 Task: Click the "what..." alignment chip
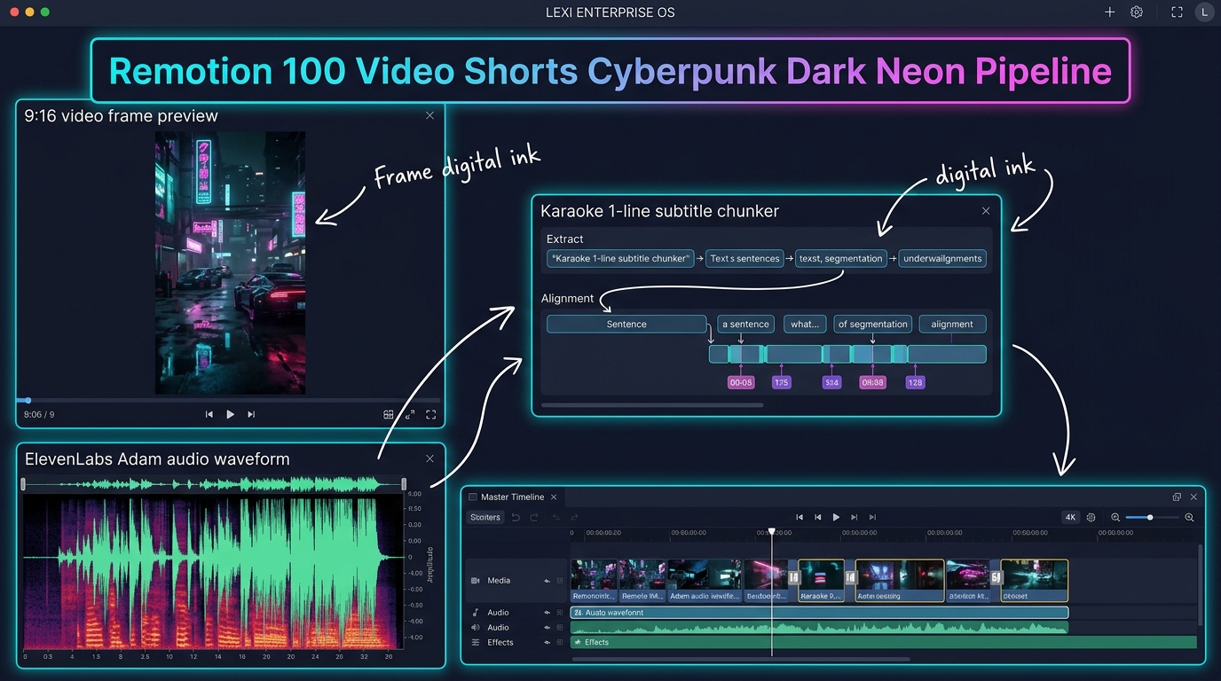805,325
